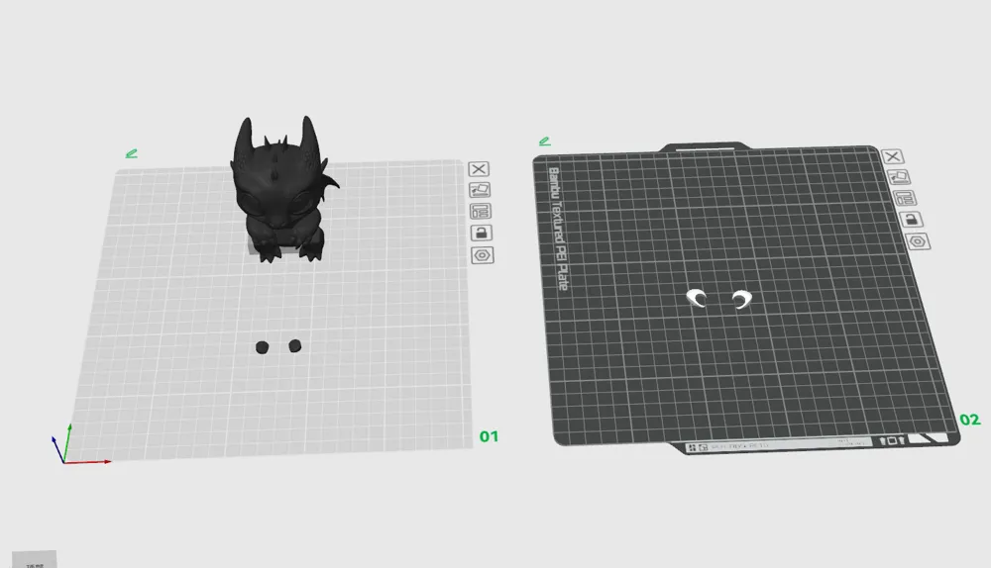Edit plate 01 name with green pencil
Viewport: 991px width, 568px height.
(132, 153)
